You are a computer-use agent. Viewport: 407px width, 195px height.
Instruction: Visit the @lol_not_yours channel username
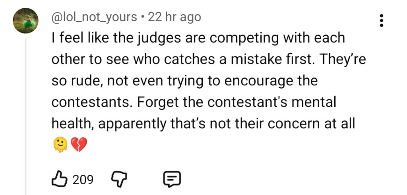click(x=94, y=17)
